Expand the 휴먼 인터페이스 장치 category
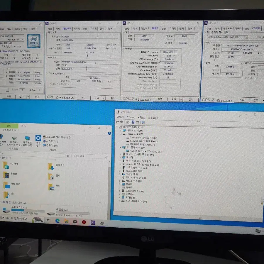 119,201
